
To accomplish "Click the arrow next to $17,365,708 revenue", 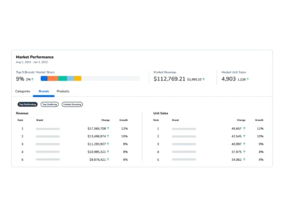I will click(108, 128).
